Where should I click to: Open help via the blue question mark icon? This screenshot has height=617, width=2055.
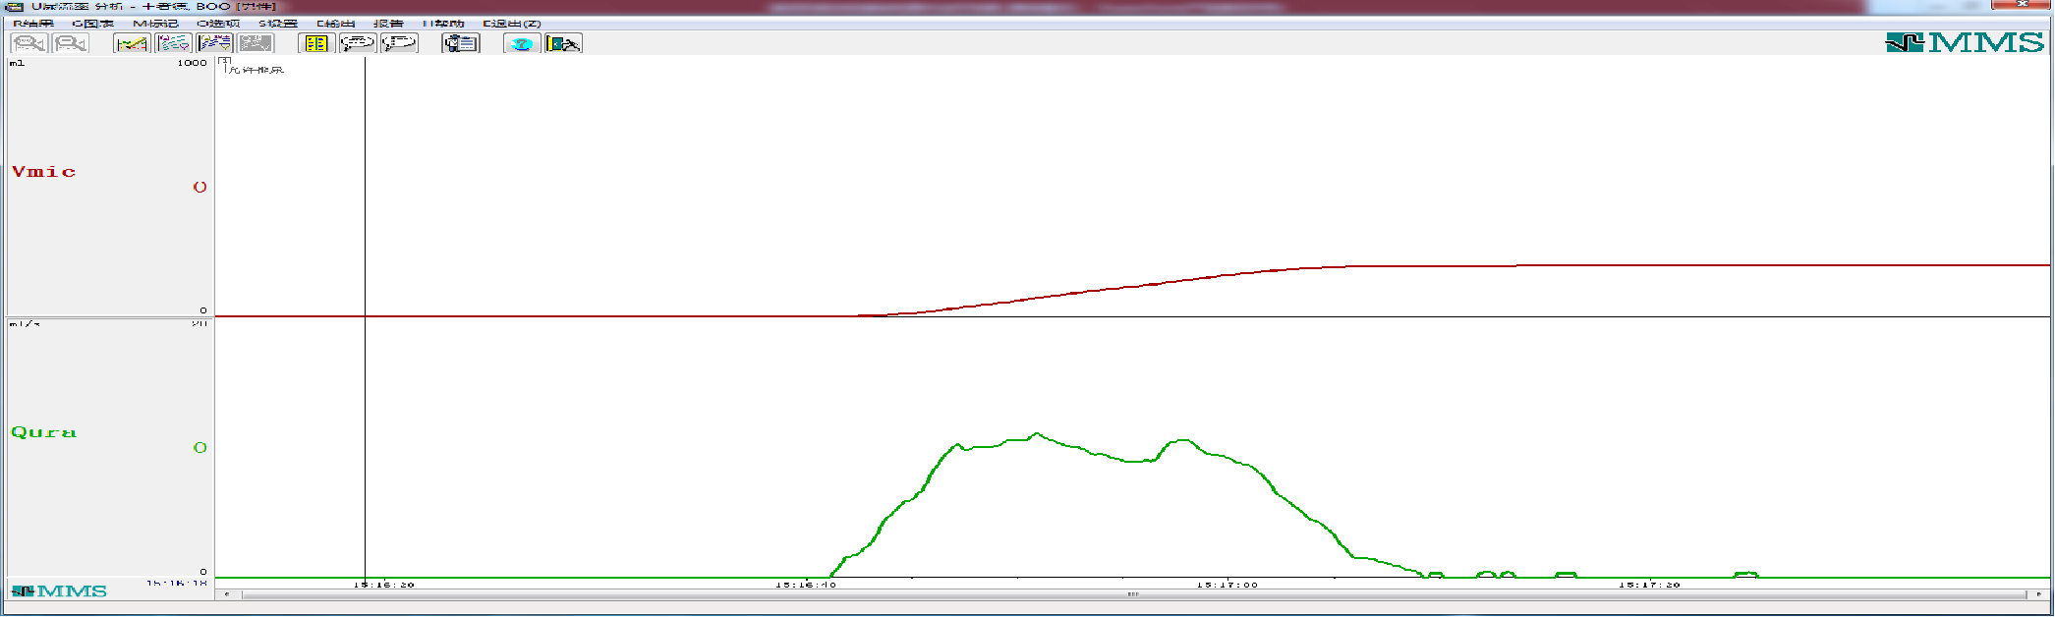tap(522, 43)
